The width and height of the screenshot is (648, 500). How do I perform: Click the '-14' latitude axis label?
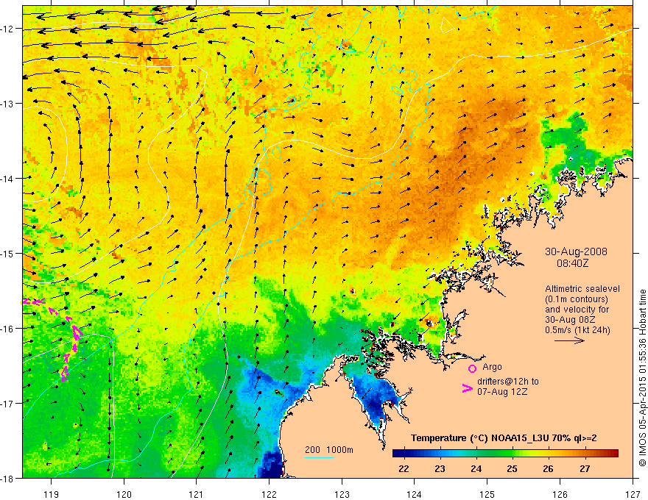7,179
